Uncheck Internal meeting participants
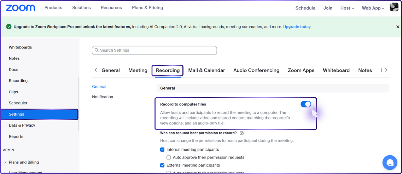The width and height of the screenshot is (402, 174). coord(162,149)
